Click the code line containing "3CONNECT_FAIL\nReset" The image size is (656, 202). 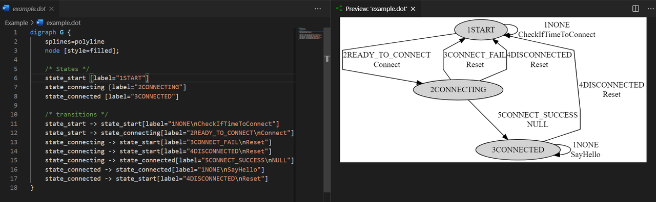158,142
